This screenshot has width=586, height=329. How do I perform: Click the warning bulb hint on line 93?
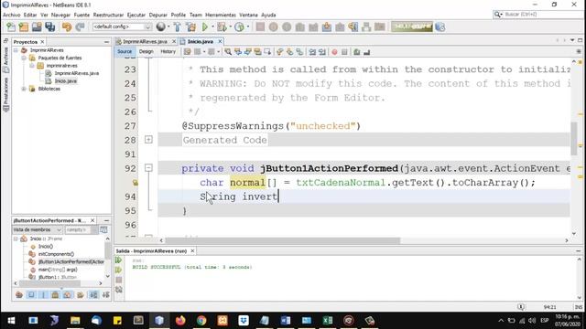click(135, 183)
